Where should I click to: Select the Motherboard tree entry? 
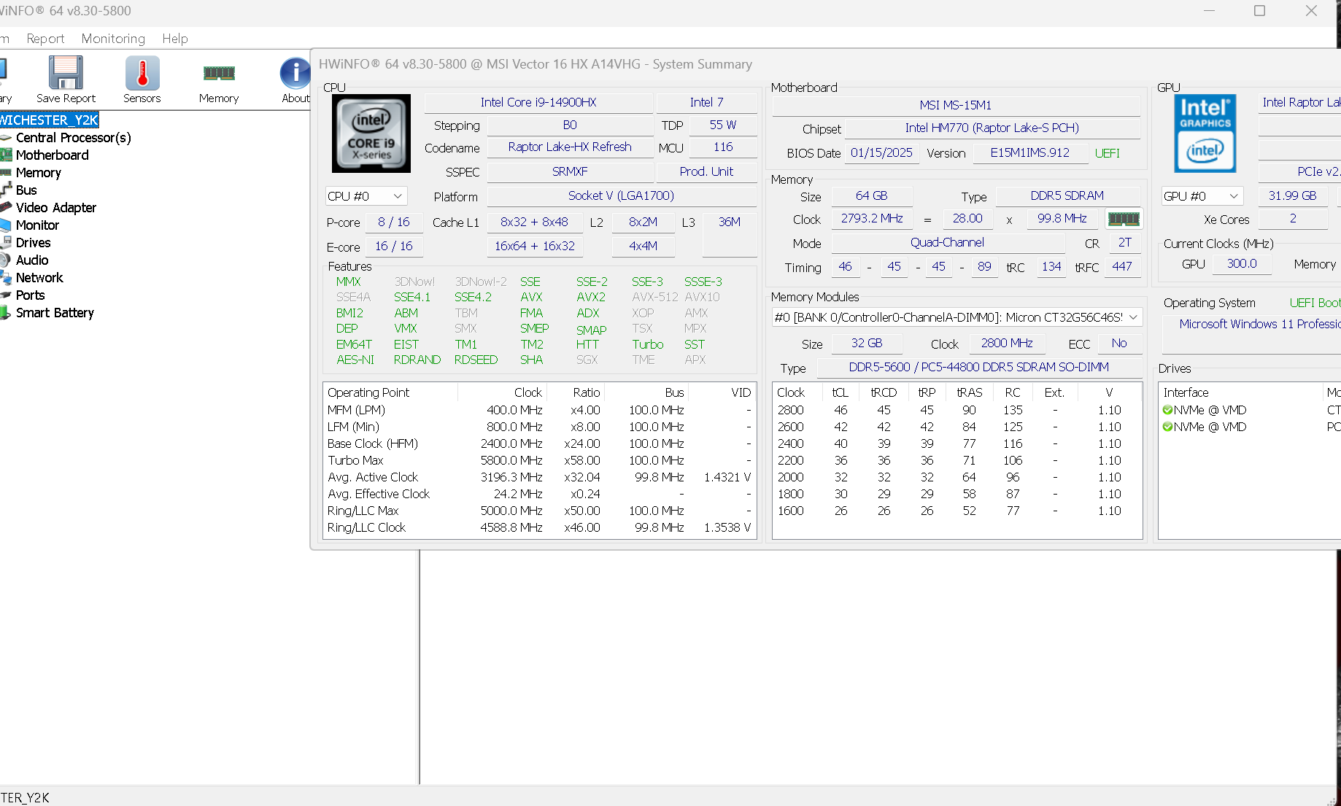pos(52,155)
